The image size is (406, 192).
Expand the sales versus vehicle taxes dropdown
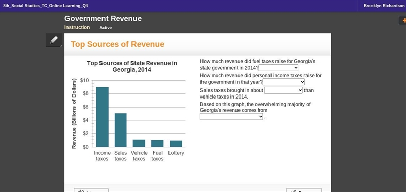(284, 90)
